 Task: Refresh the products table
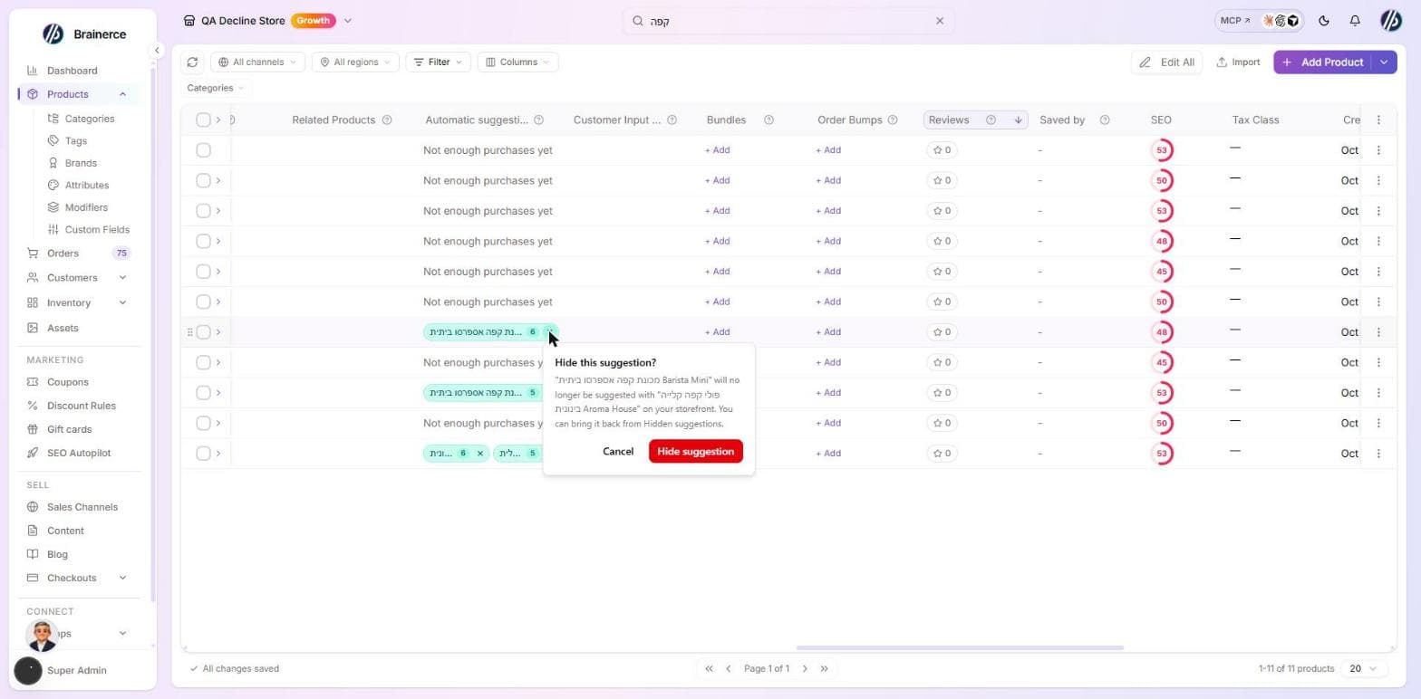(x=192, y=62)
